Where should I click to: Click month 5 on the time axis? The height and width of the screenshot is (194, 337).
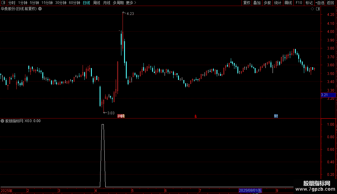point(133,190)
